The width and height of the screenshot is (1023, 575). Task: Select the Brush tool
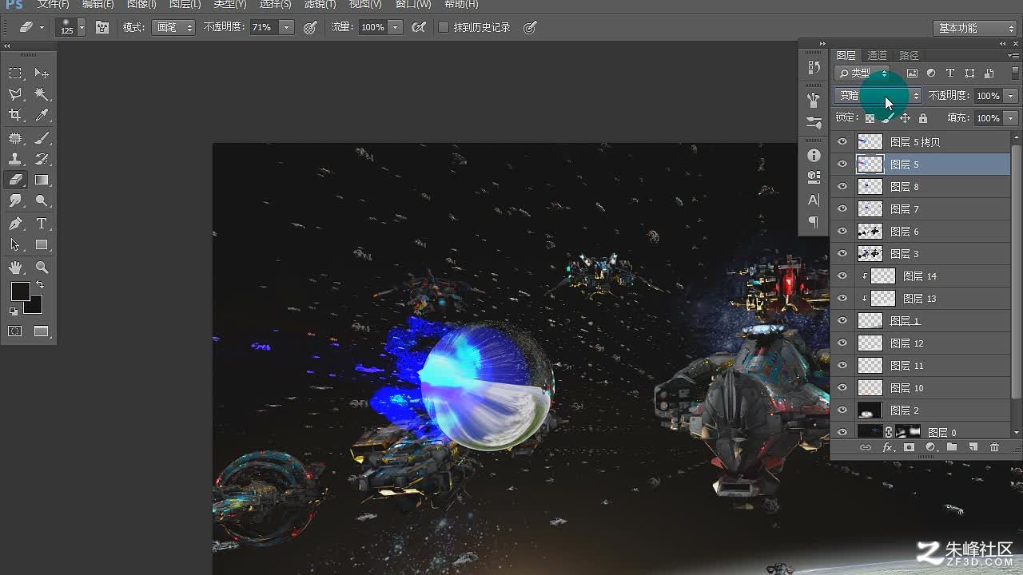(x=42, y=137)
